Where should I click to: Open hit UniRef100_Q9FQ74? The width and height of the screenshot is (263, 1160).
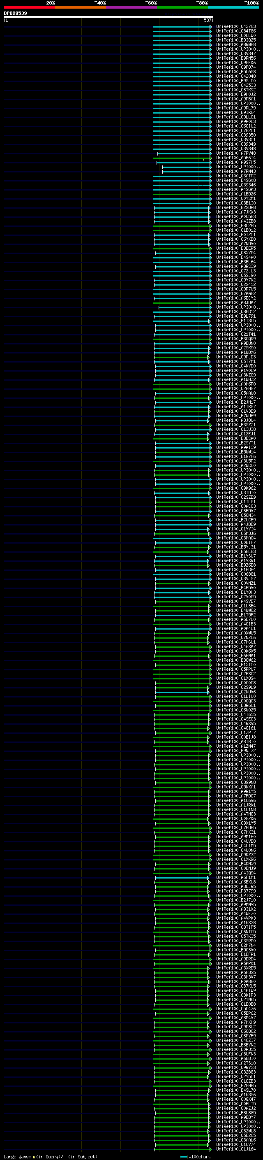point(236,67)
